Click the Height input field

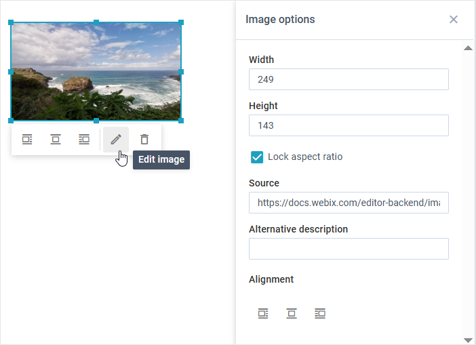(349, 125)
